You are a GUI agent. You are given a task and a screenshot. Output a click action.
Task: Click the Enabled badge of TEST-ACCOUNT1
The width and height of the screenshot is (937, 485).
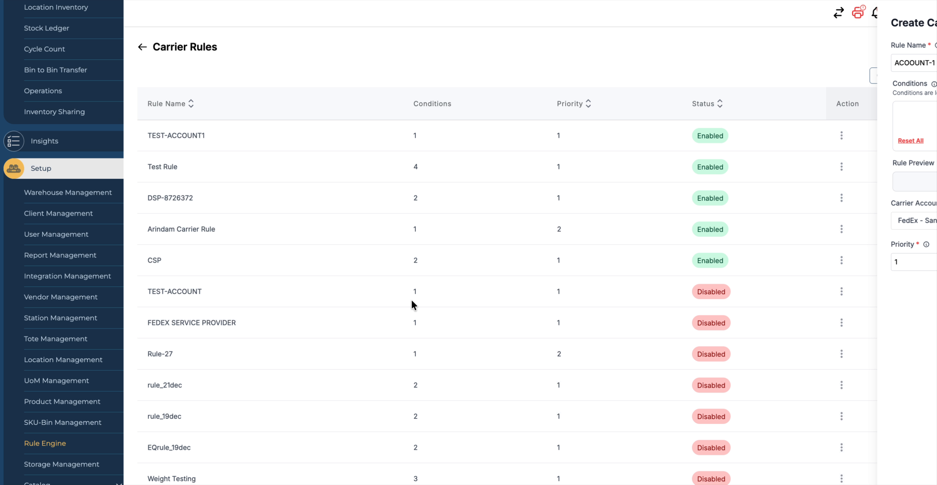710,136
